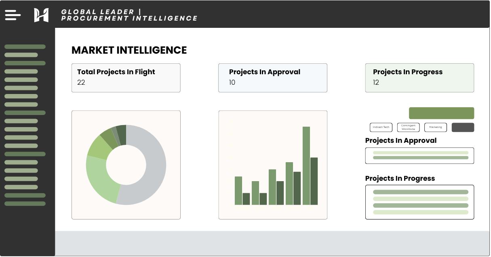Screen dimensions: 491x257
Task: Open the Projects In Progress summary card
Action: coord(419,77)
